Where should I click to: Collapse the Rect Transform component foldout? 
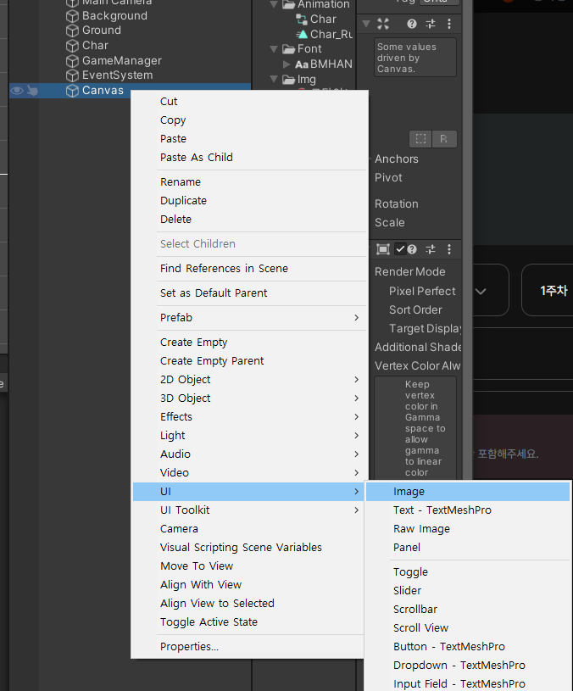pos(366,24)
